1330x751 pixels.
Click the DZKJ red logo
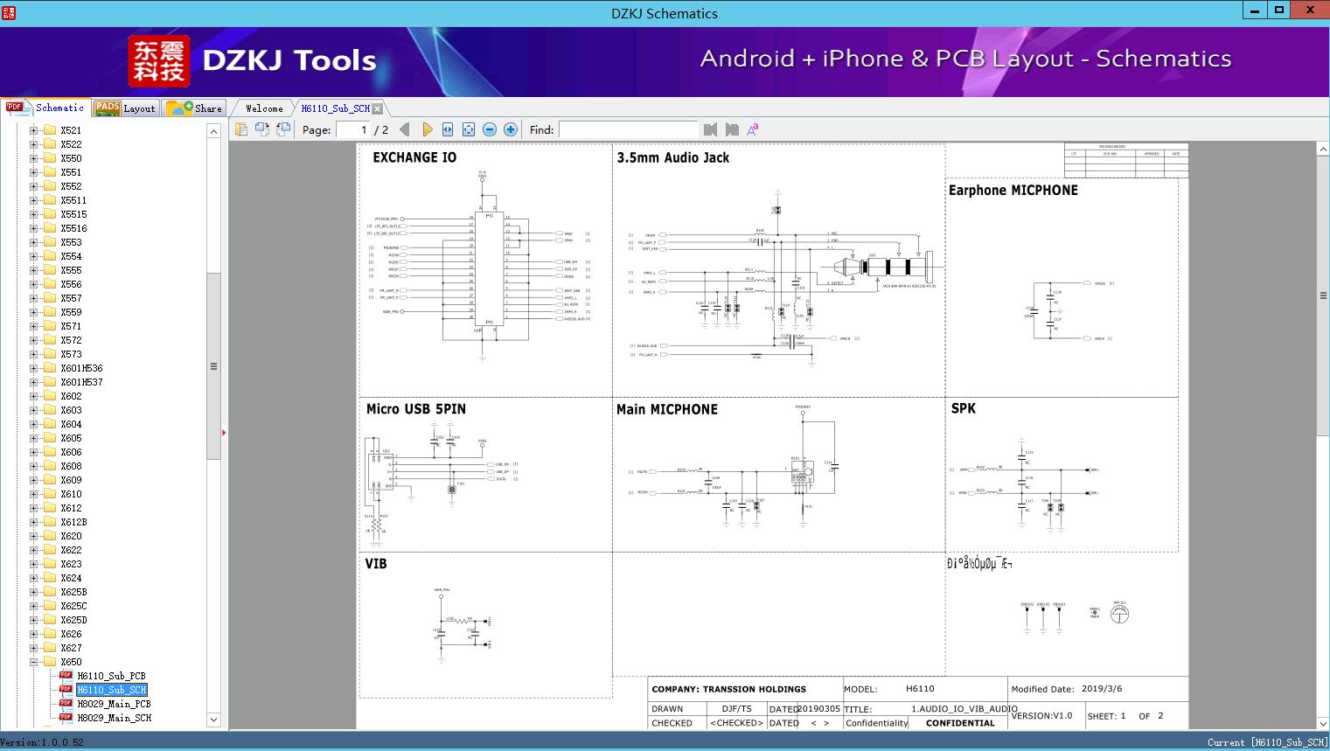pyautogui.click(x=159, y=61)
